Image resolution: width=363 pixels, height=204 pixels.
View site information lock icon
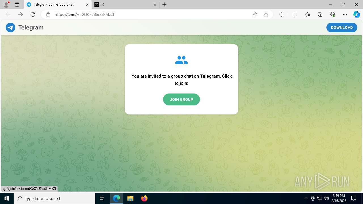click(48, 14)
